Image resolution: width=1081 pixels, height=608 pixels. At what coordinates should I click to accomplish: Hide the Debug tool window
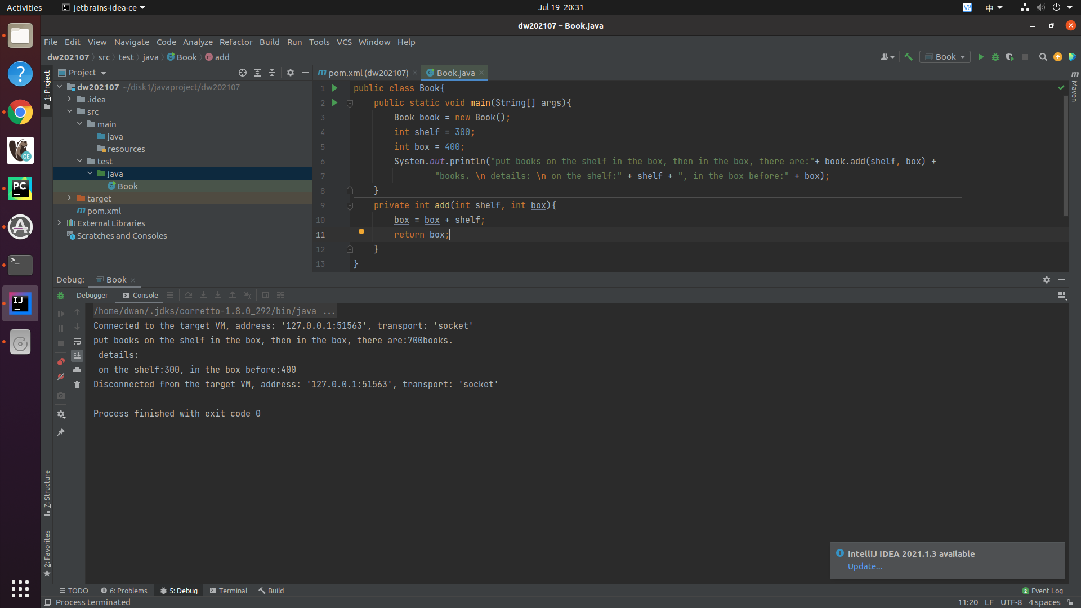[1061, 280]
